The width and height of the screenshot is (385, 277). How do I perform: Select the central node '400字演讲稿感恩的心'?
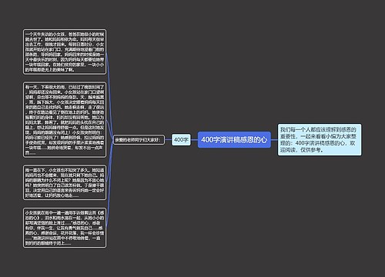234,140
